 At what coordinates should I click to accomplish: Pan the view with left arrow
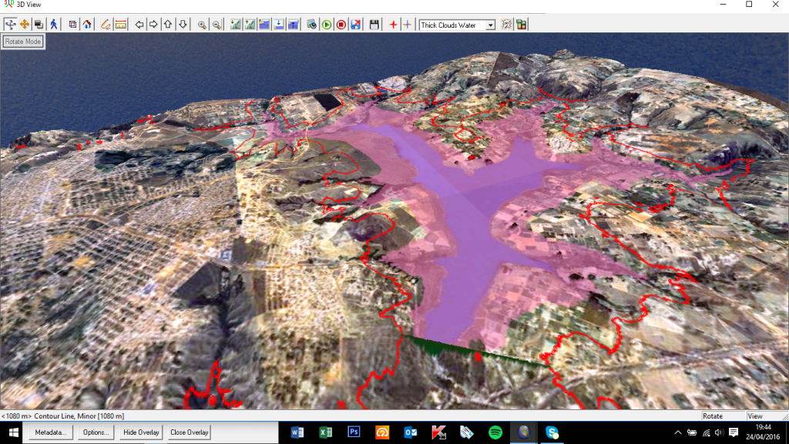click(139, 25)
